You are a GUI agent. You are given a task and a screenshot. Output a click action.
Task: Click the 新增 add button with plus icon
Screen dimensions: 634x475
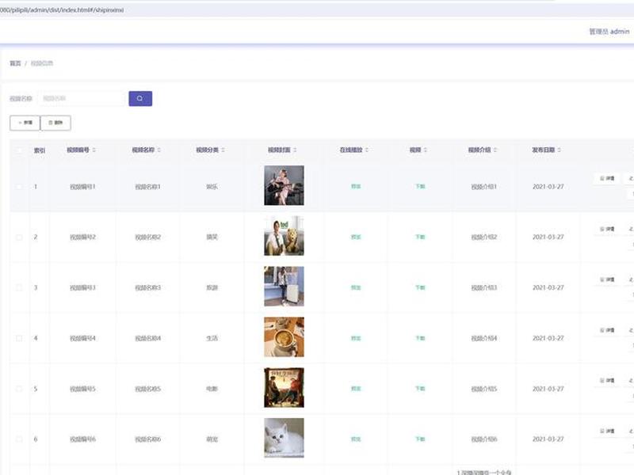(x=25, y=123)
